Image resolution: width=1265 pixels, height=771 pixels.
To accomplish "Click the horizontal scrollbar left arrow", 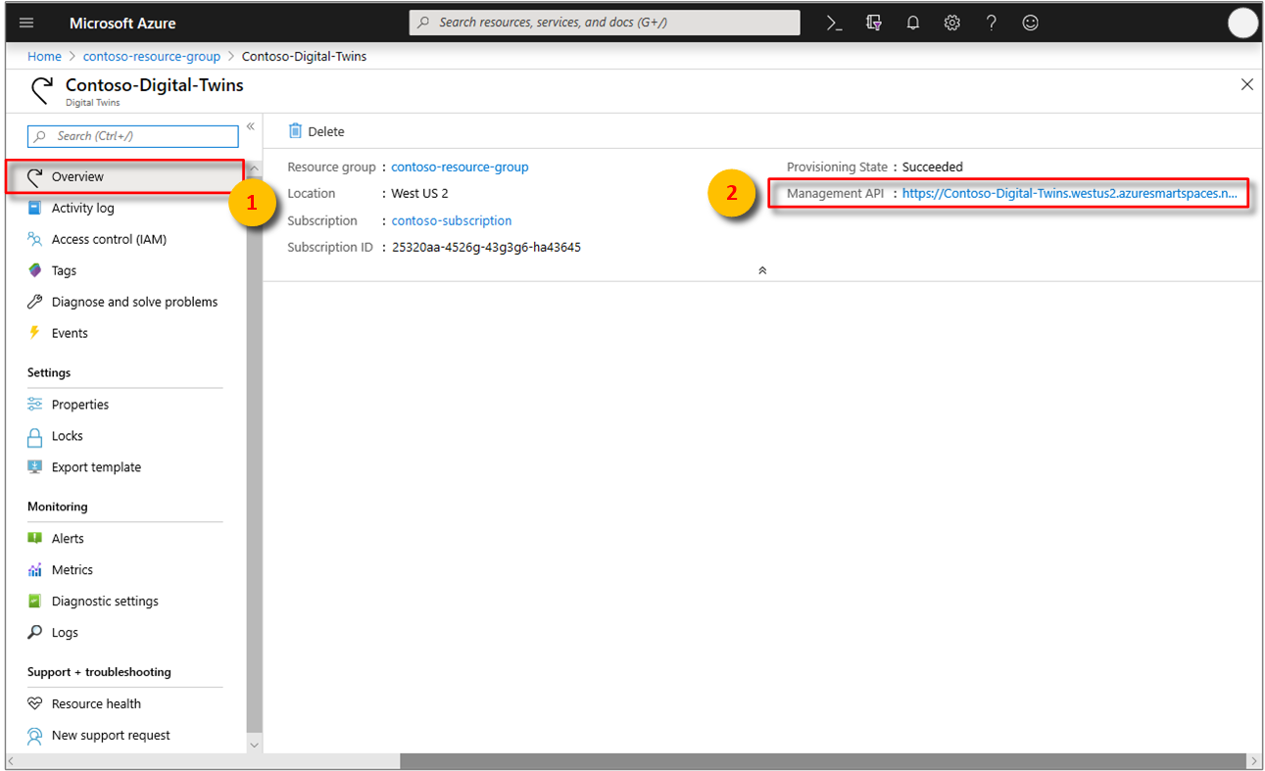I will 14,761.
